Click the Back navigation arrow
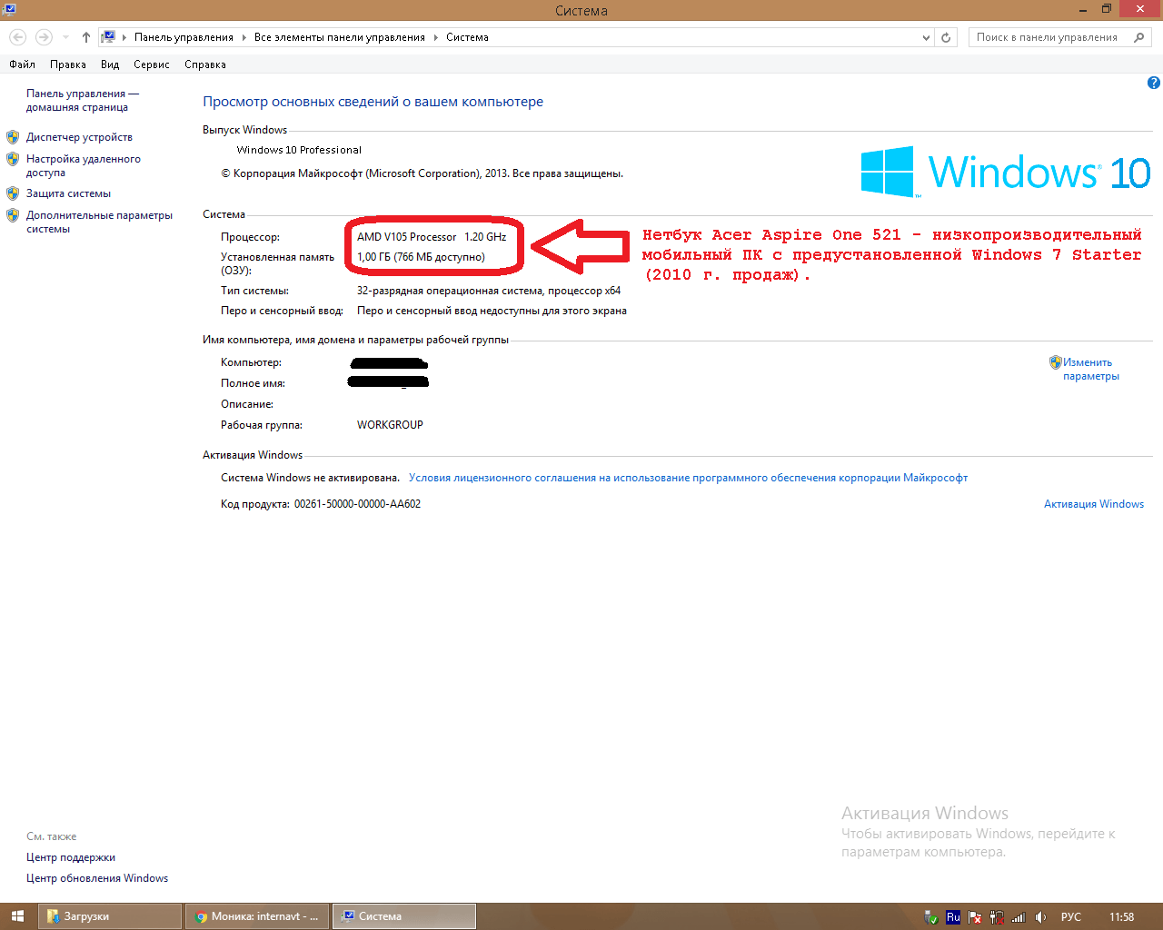 [18, 37]
